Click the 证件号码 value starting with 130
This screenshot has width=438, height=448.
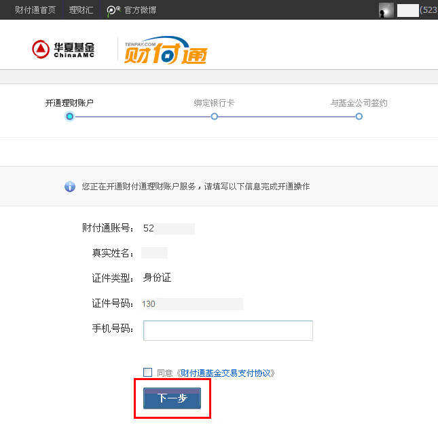coord(192,304)
